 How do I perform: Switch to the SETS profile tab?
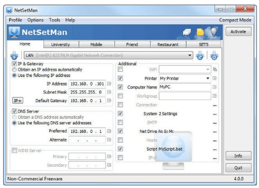[204, 44]
